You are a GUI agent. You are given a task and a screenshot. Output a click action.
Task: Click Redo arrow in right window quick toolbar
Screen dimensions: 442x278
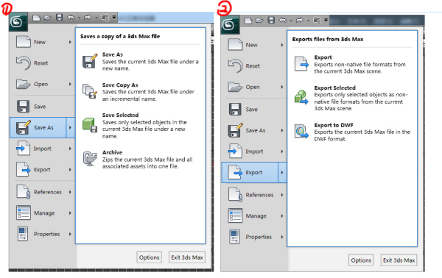tap(300, 21)
